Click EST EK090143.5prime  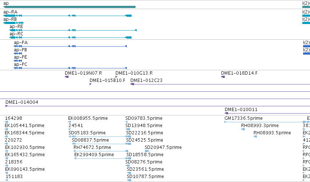click(6, 173)
